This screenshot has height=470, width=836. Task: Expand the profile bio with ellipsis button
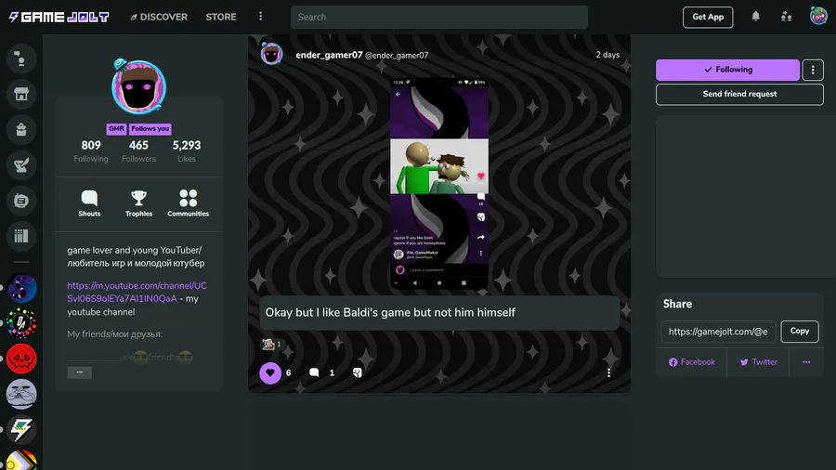(80, 372)
